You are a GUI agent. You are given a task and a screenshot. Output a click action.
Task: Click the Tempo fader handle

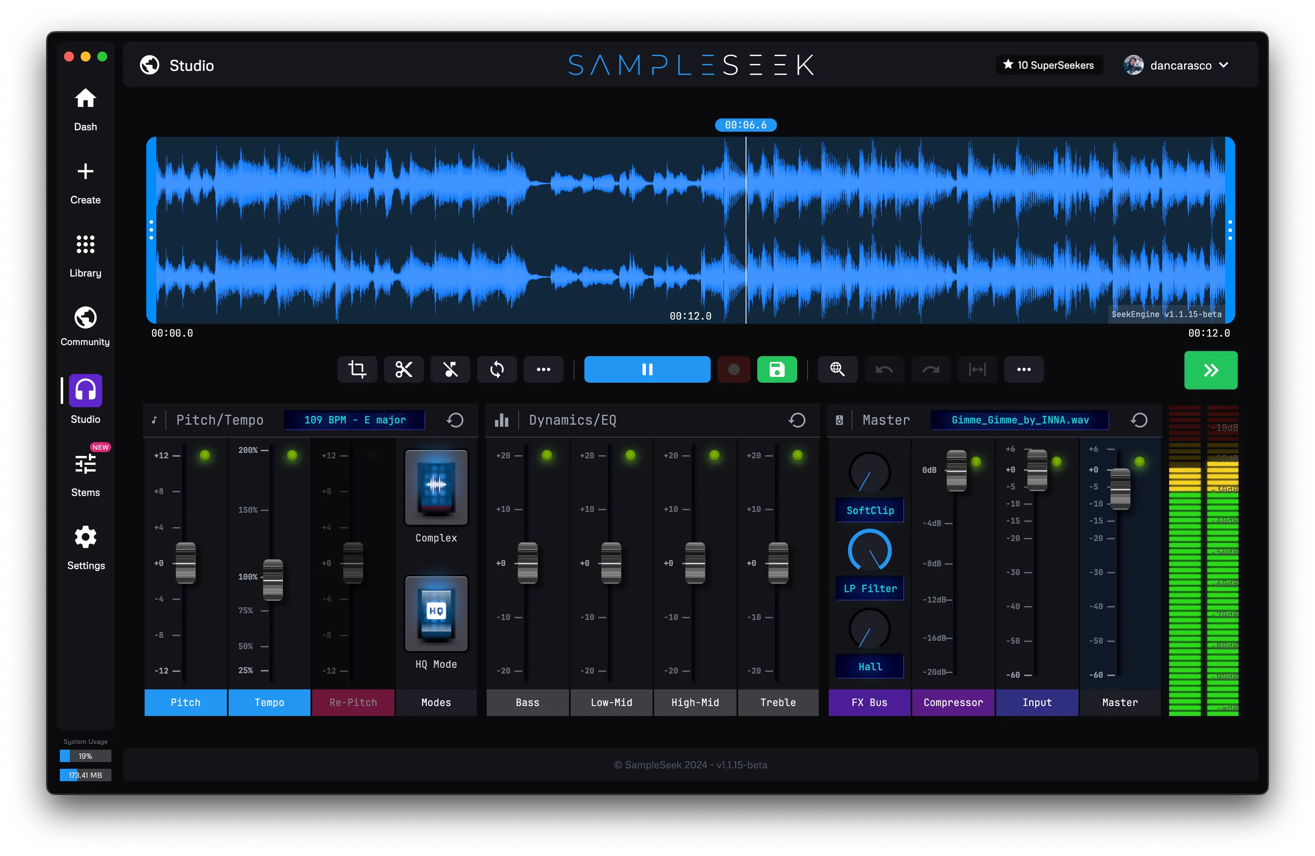click(273, 580)
